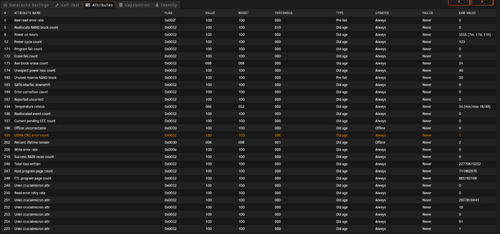500x234 pixels.
Task: Switch to the Self-Test tab
Action: point(67,5)
